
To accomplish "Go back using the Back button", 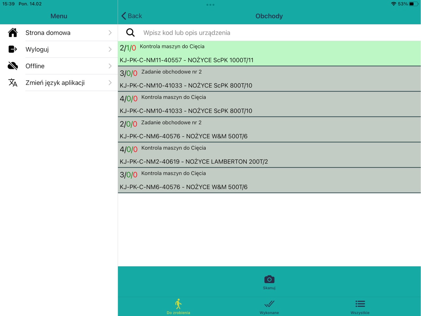I will coord(132,16).
